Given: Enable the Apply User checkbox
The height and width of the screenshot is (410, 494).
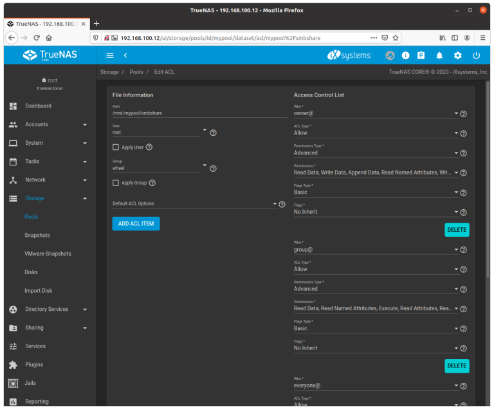Looking at the screenshot, I should 116,147.
